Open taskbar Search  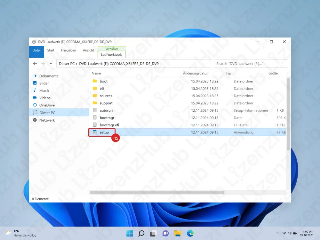pos(141,233)
